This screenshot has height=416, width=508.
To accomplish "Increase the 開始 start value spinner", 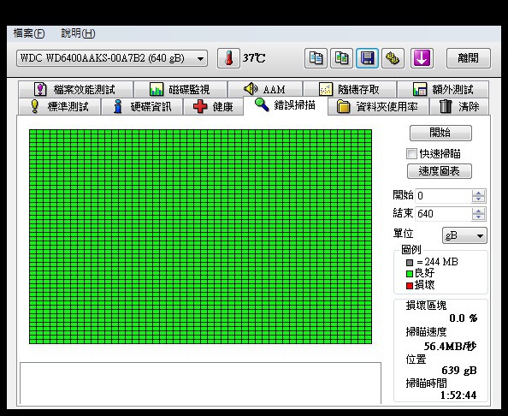I will [x=479, y=193].
